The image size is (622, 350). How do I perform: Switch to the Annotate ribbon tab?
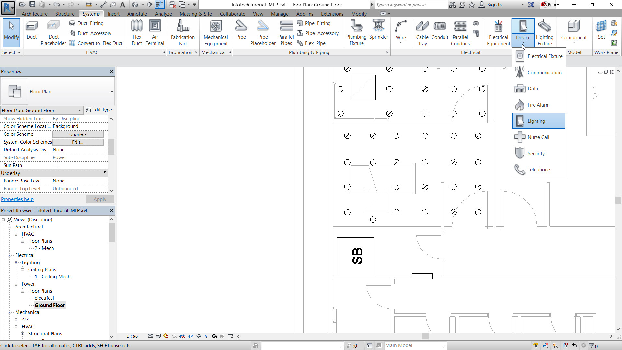(137, 13)
